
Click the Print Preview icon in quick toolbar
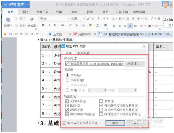click(26, 34)
